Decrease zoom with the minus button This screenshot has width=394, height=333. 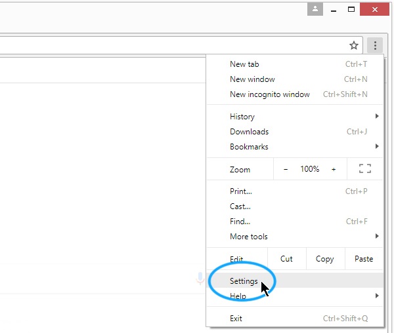pyautogui.click(x=286, y=170)
